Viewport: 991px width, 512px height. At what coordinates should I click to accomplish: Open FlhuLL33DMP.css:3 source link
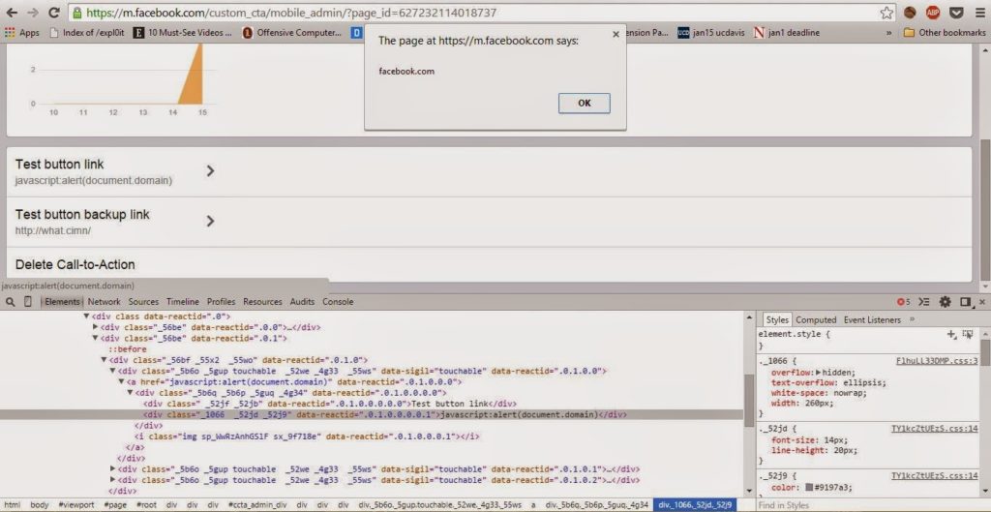pyautogui.click(x=937, y=361)
